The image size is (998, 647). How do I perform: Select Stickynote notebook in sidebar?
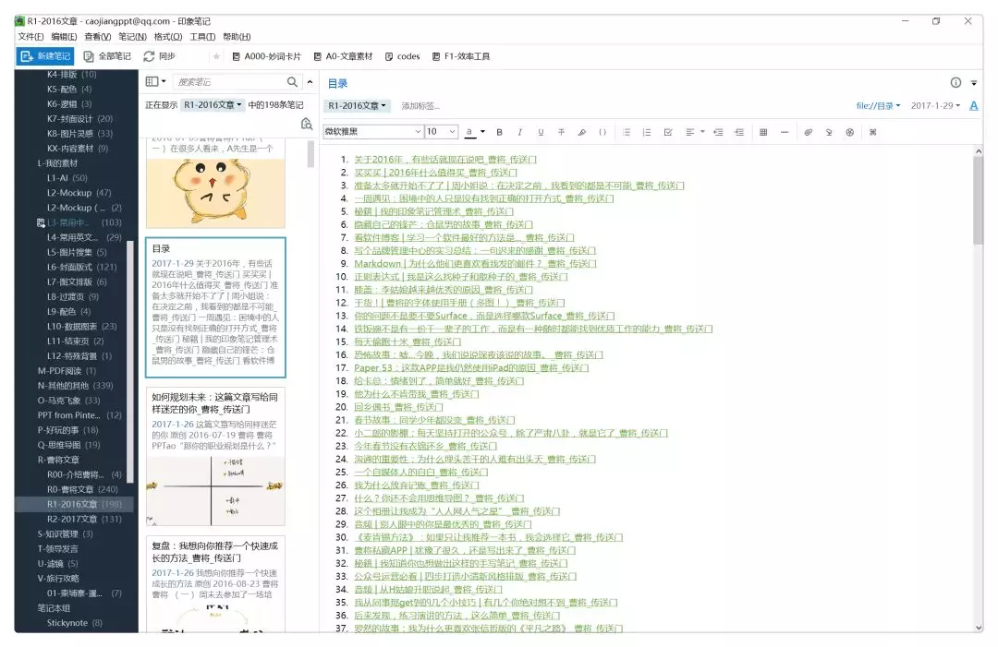tap(74, 623)
